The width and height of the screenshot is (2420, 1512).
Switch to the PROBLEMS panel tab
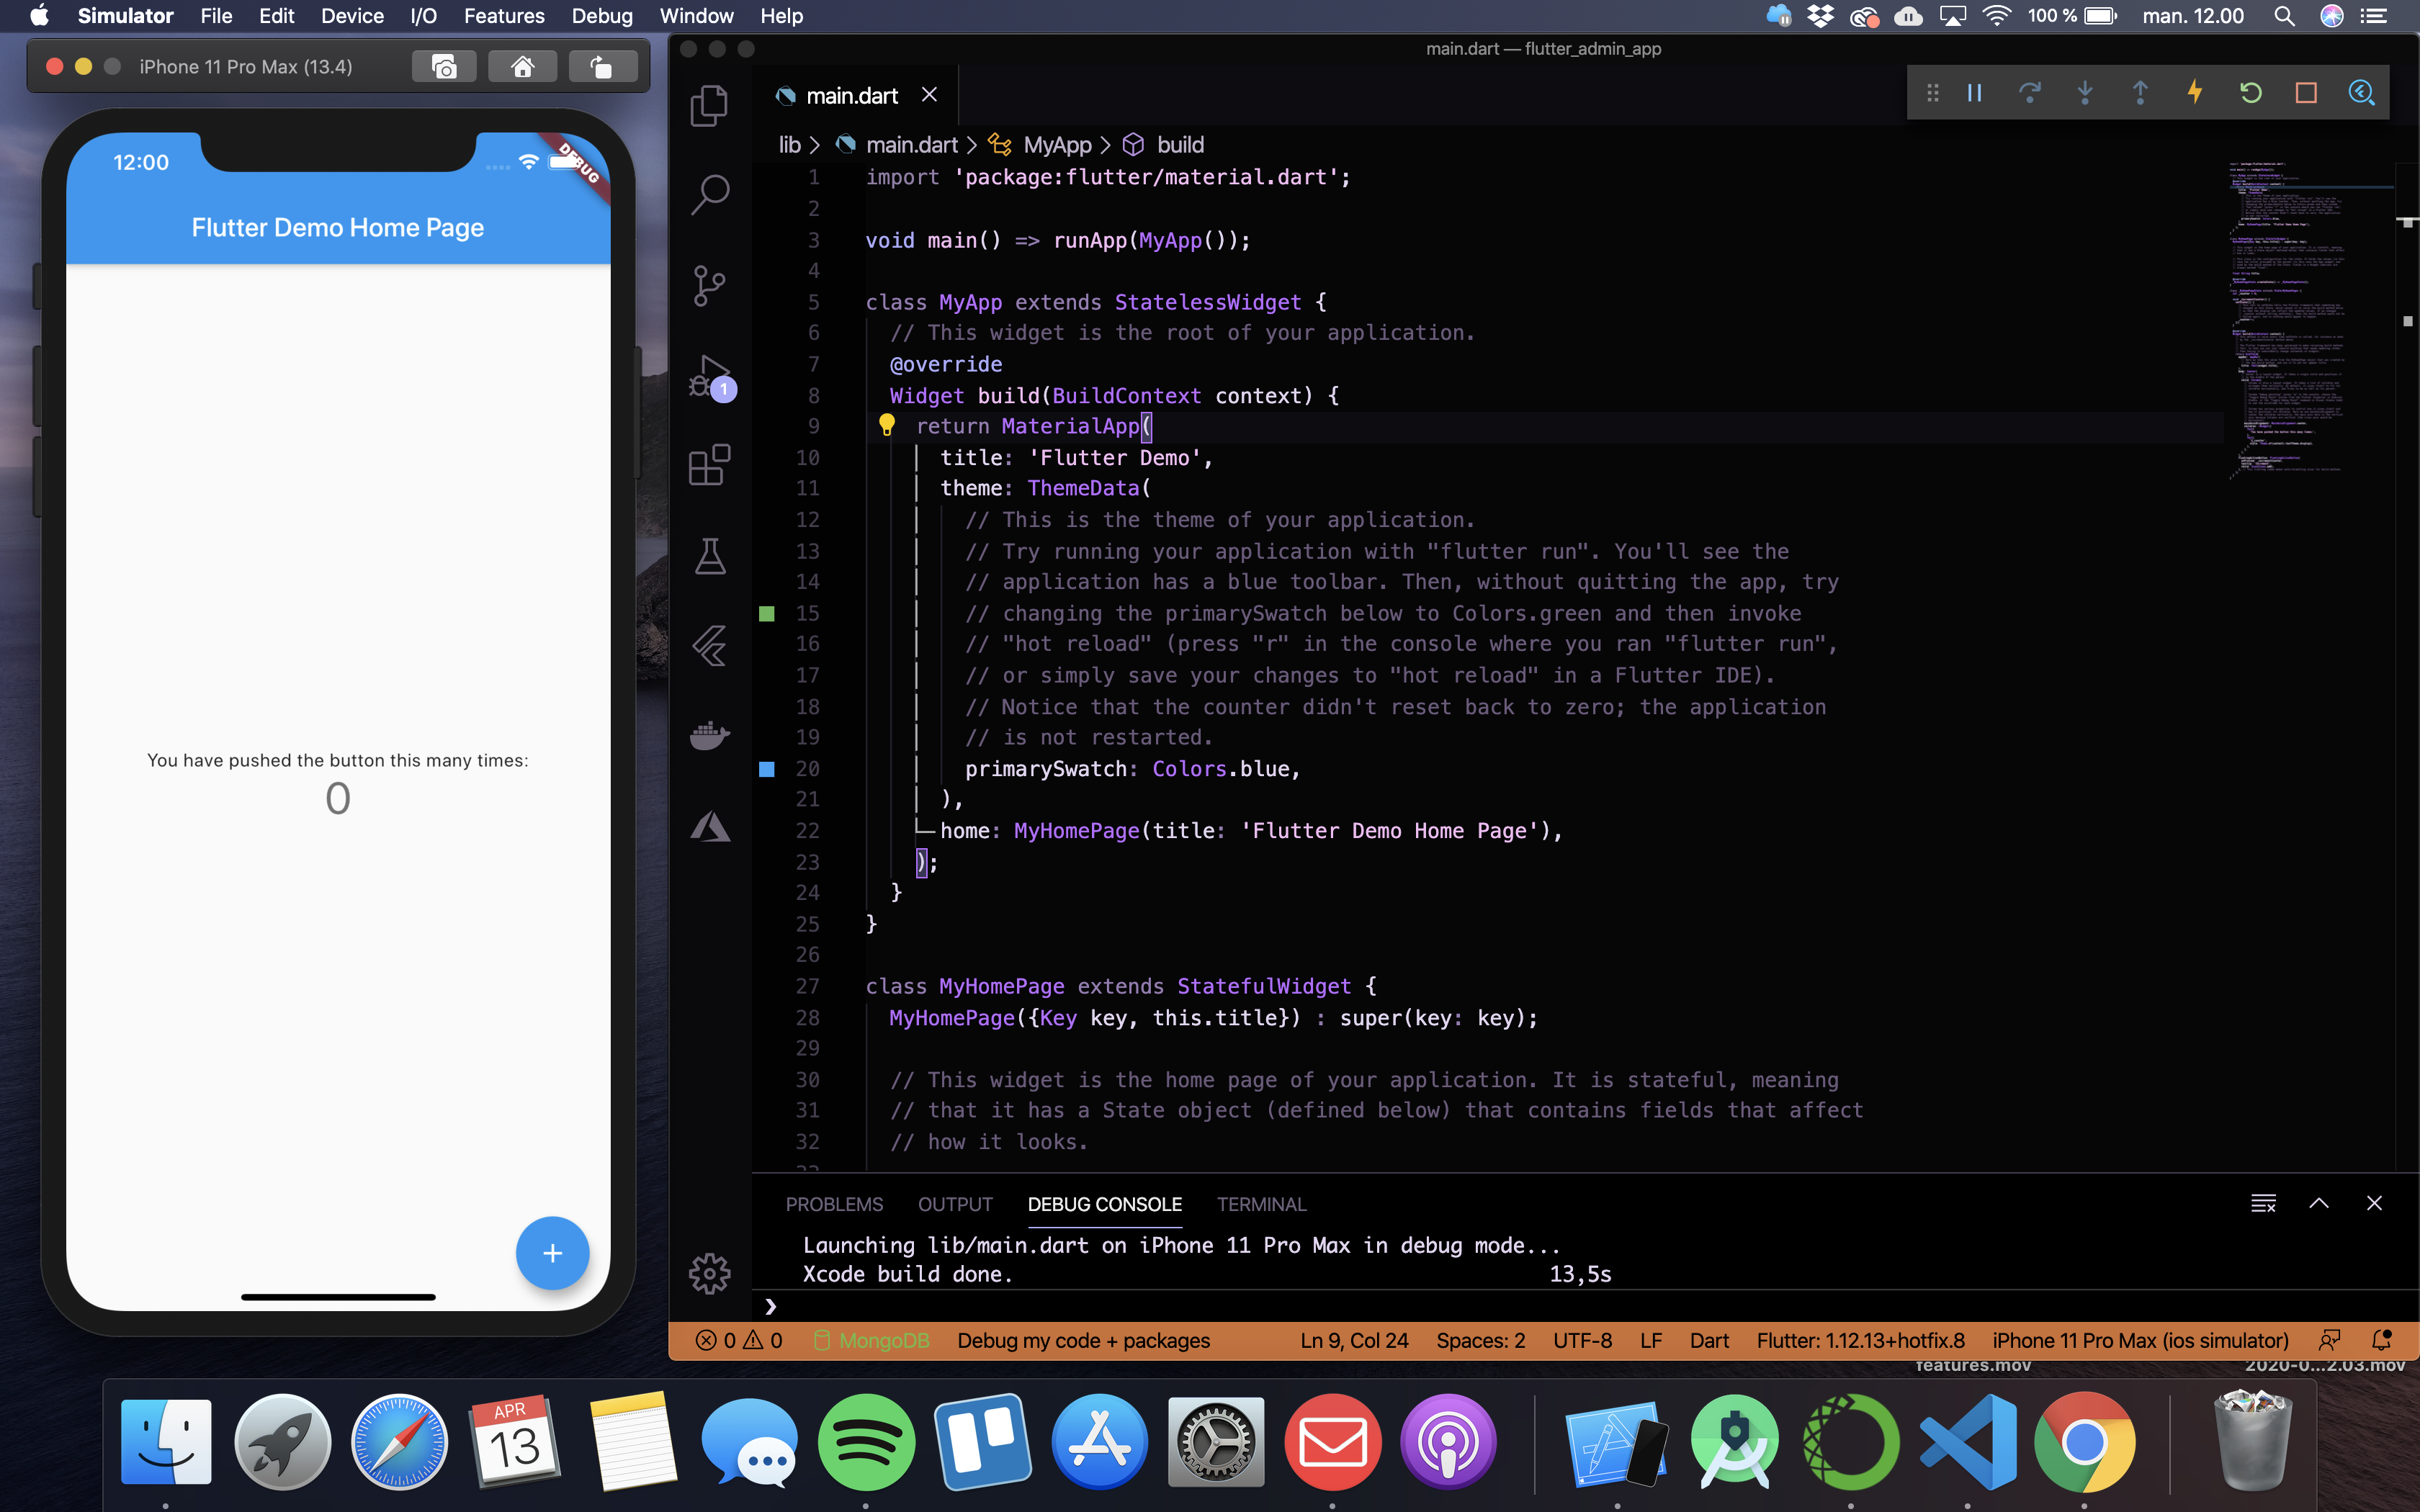point(834,1204)
